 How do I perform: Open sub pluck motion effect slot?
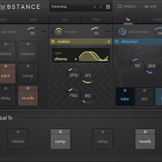tap(28, 51)
